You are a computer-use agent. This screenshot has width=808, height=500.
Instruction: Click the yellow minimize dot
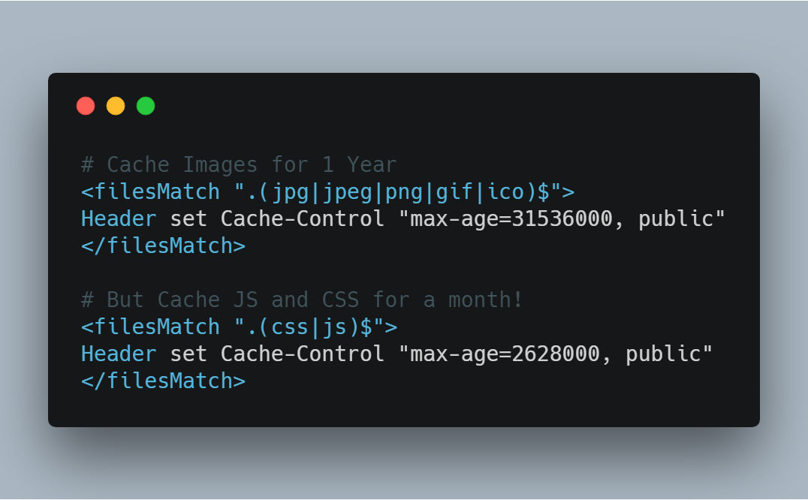[x=116, y=106]
